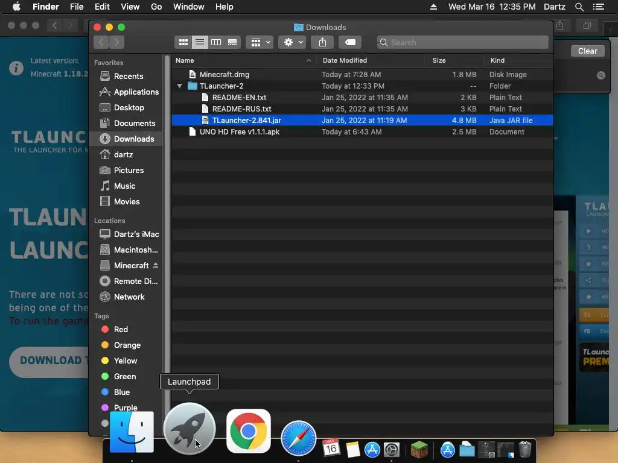Open Network in the sidebar
The height and width of the screenshot is (463, 618).
coord(126,297)
